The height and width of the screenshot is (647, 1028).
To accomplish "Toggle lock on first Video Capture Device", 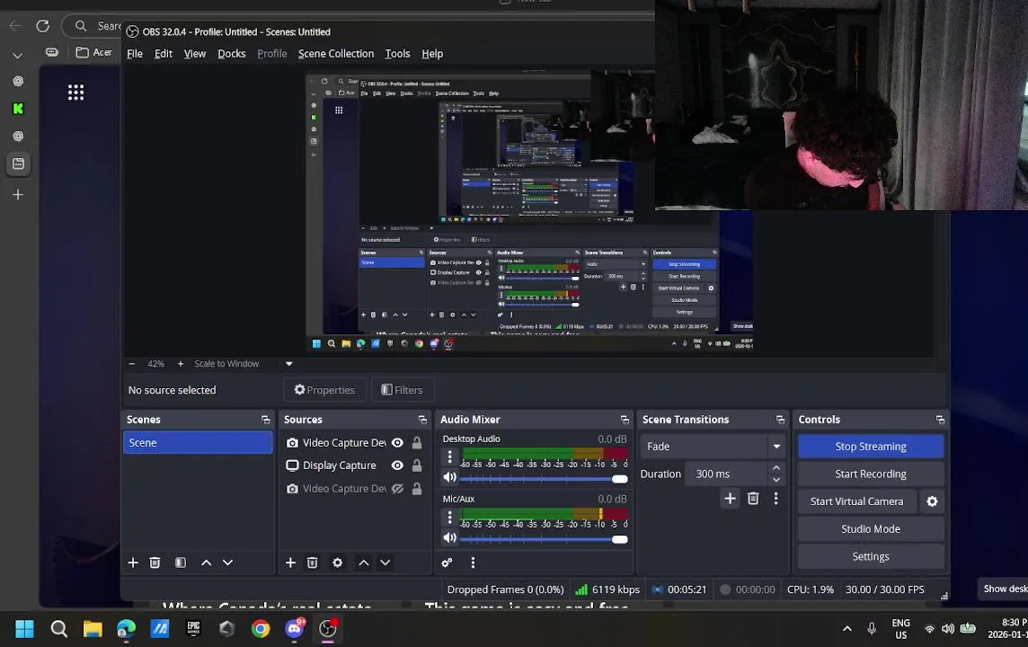I will click(x=416, y=443).
